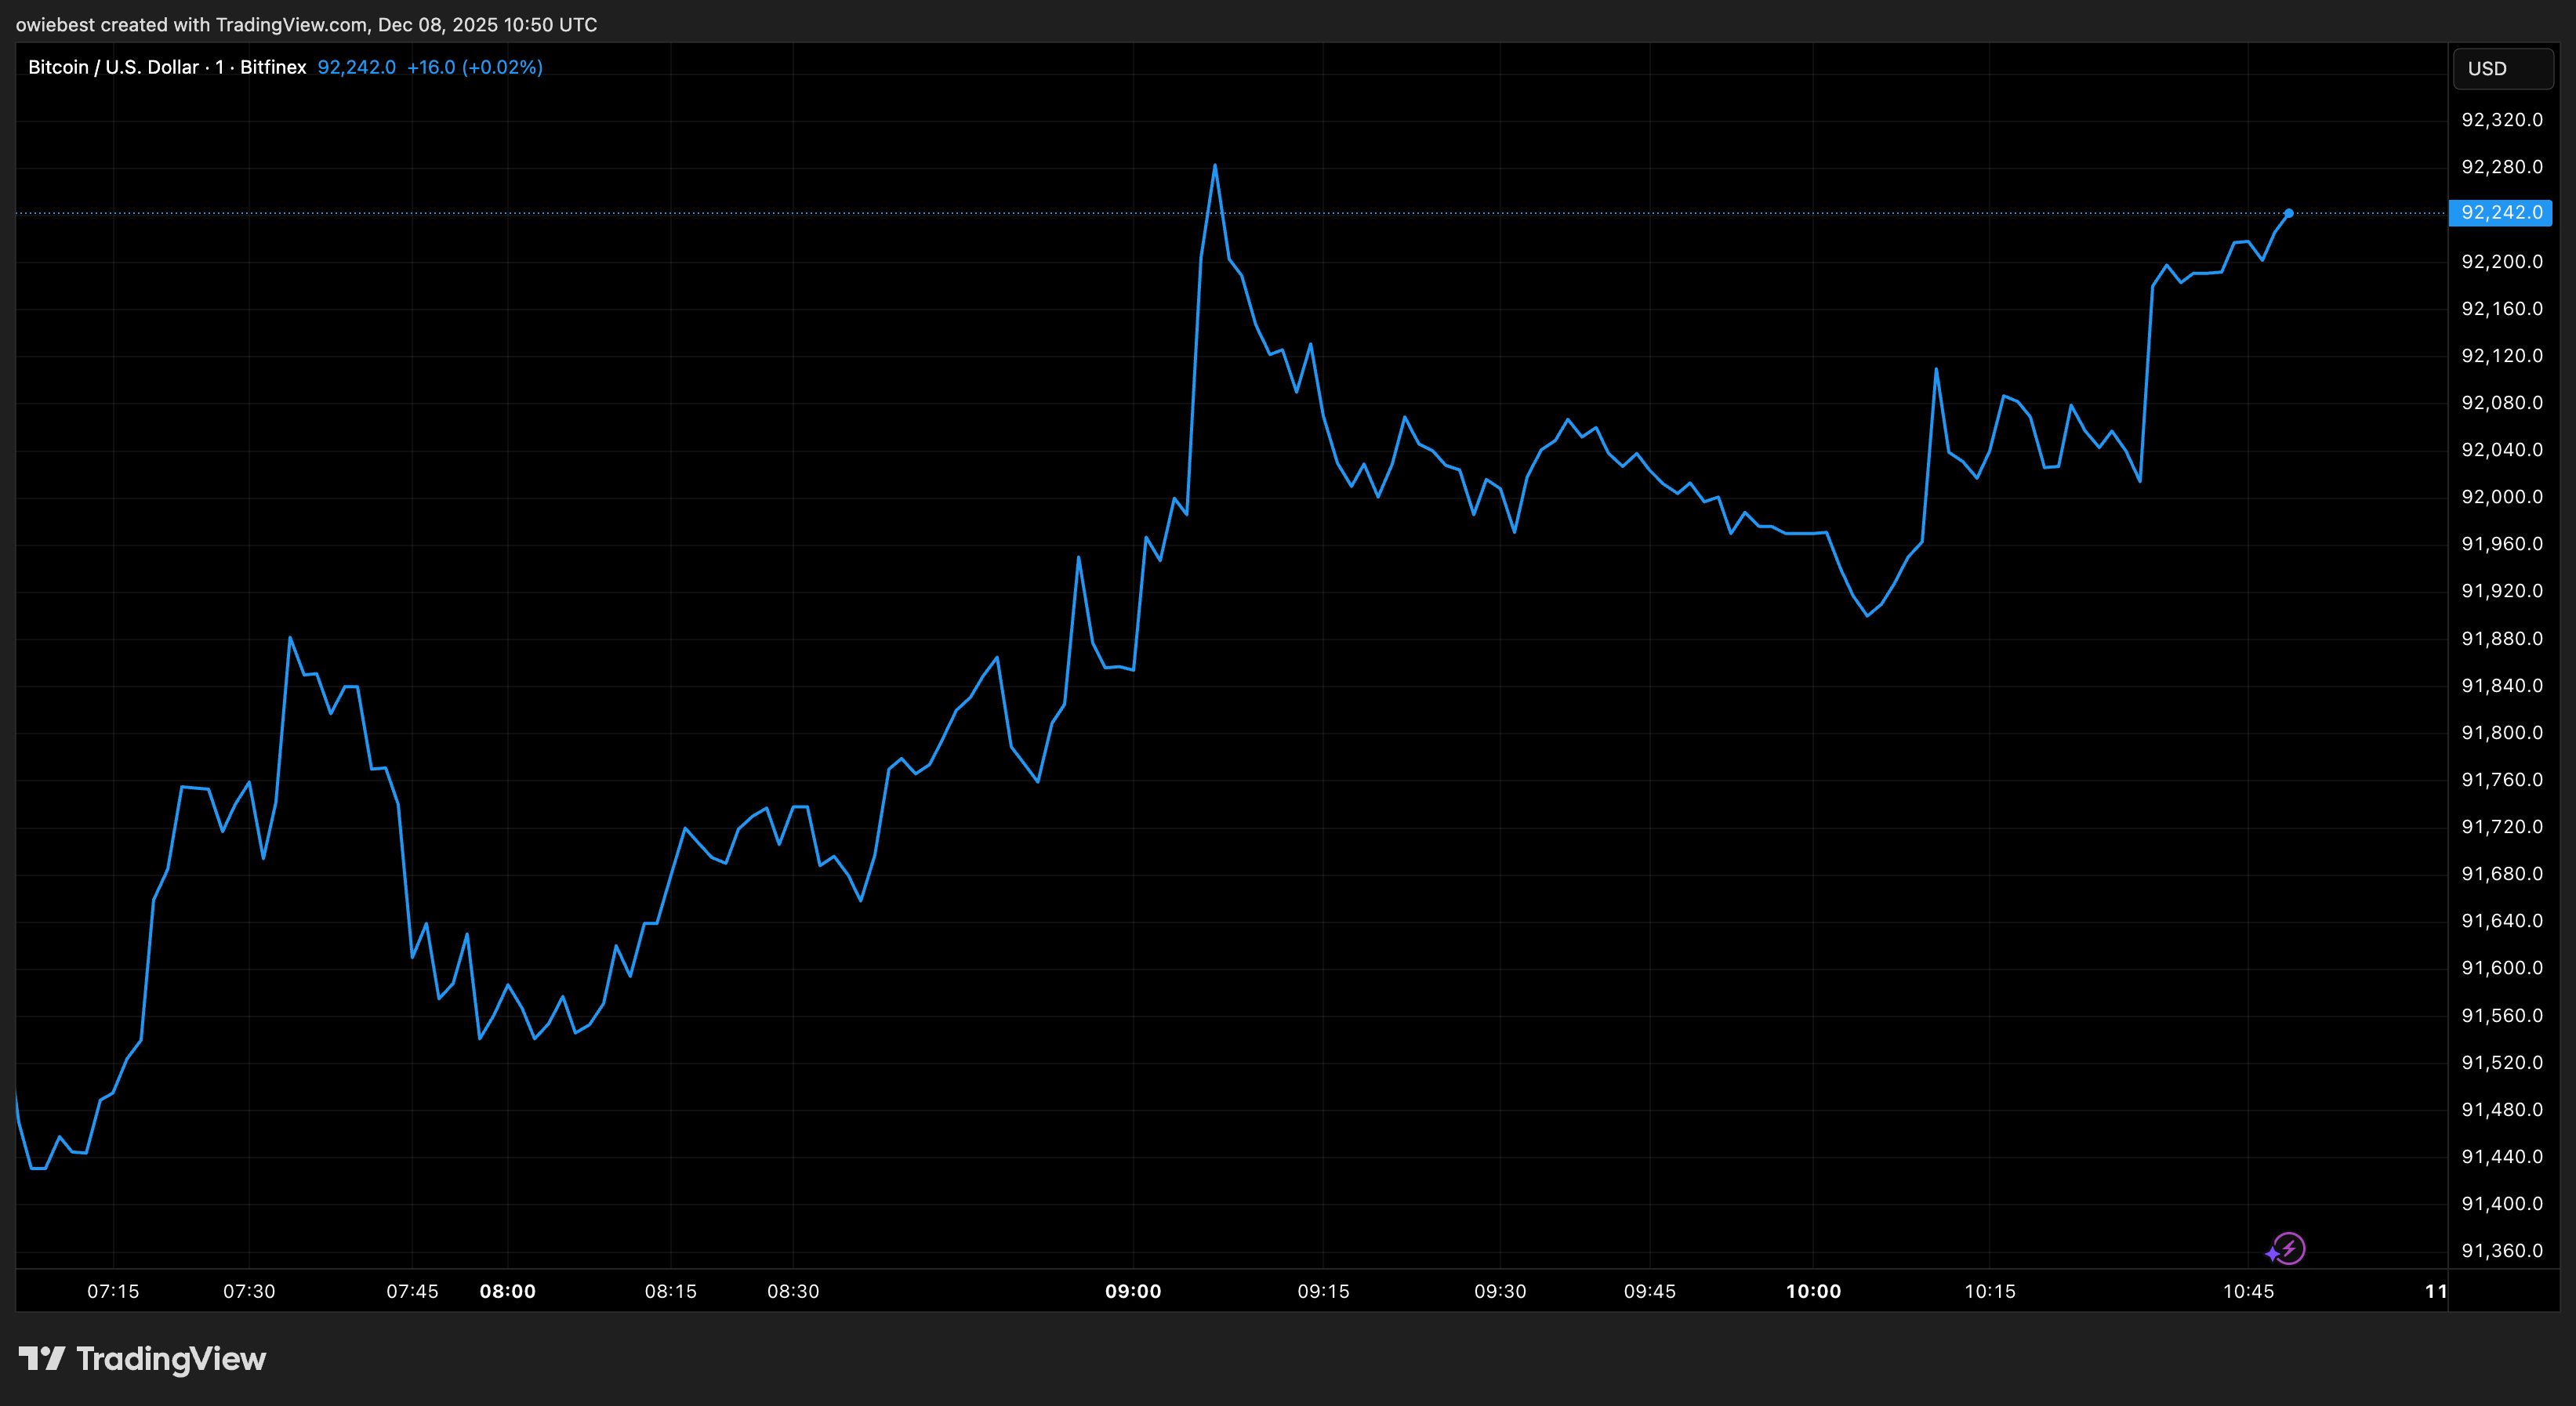Viewport: 2576px width, 1406px height.
Task: Click the TradingView logo
Action: (143, 1360)
